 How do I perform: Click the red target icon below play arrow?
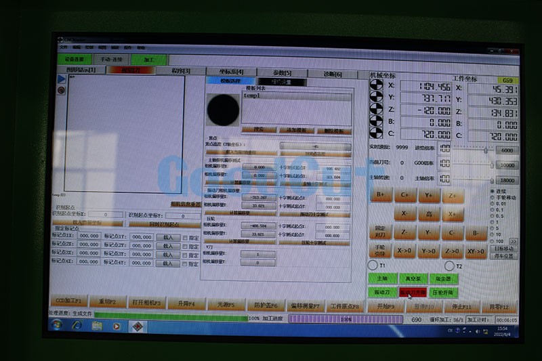(61, 91)
